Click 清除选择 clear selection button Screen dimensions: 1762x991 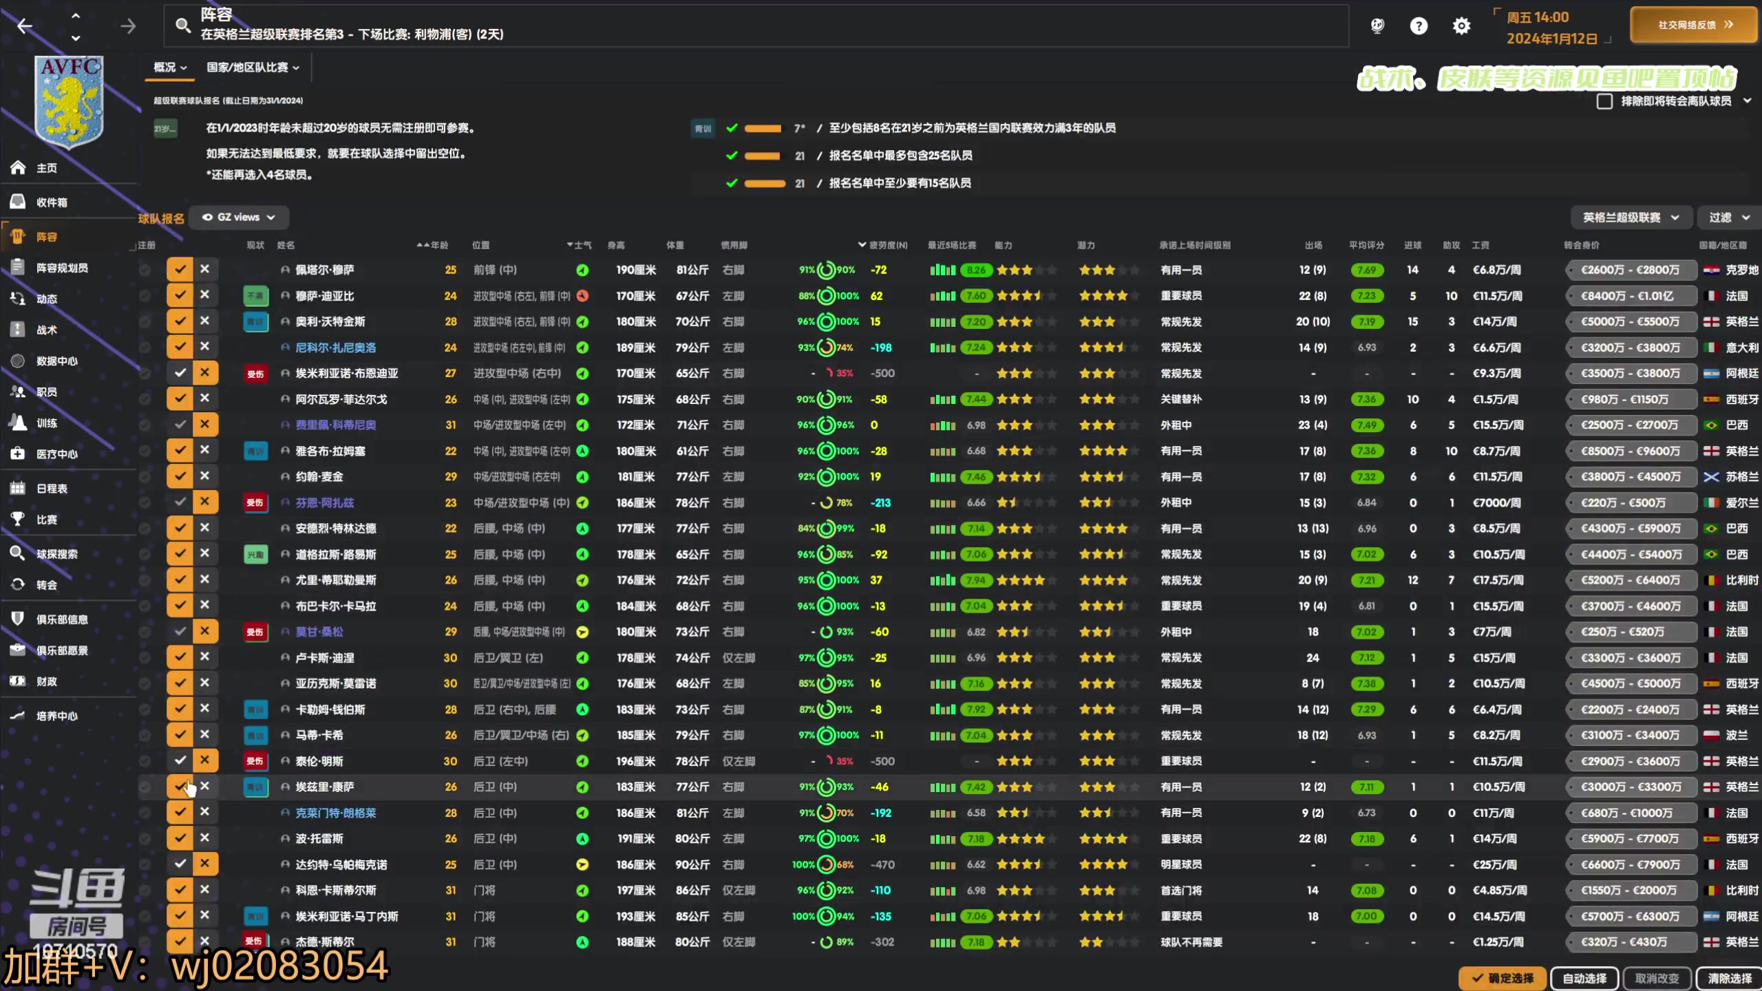[1730, 978]
